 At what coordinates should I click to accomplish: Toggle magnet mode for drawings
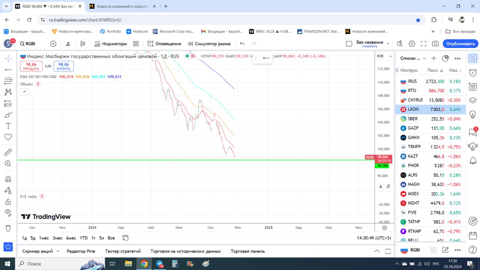[8, 179]
